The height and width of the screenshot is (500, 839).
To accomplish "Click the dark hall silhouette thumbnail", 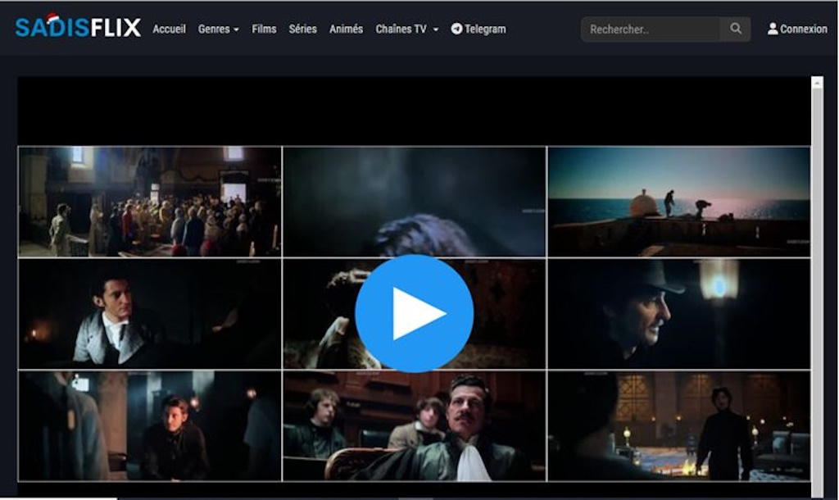I will tap(679, 426).
